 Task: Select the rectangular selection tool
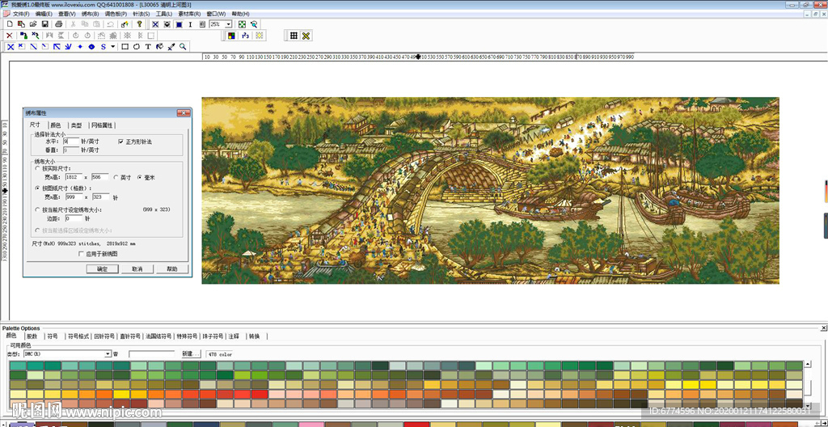125,47
